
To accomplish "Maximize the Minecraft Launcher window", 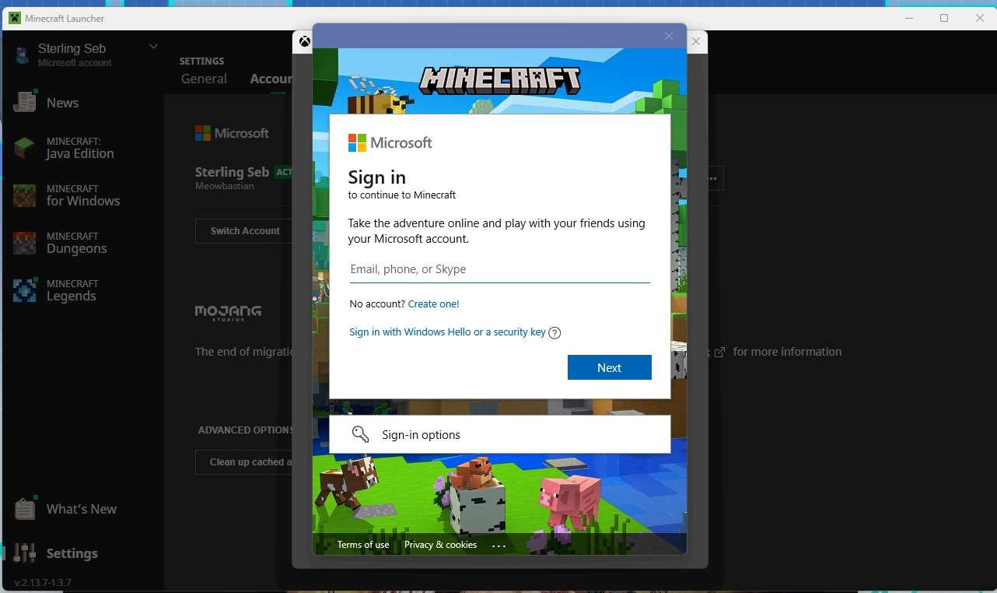I will (943, 18).
